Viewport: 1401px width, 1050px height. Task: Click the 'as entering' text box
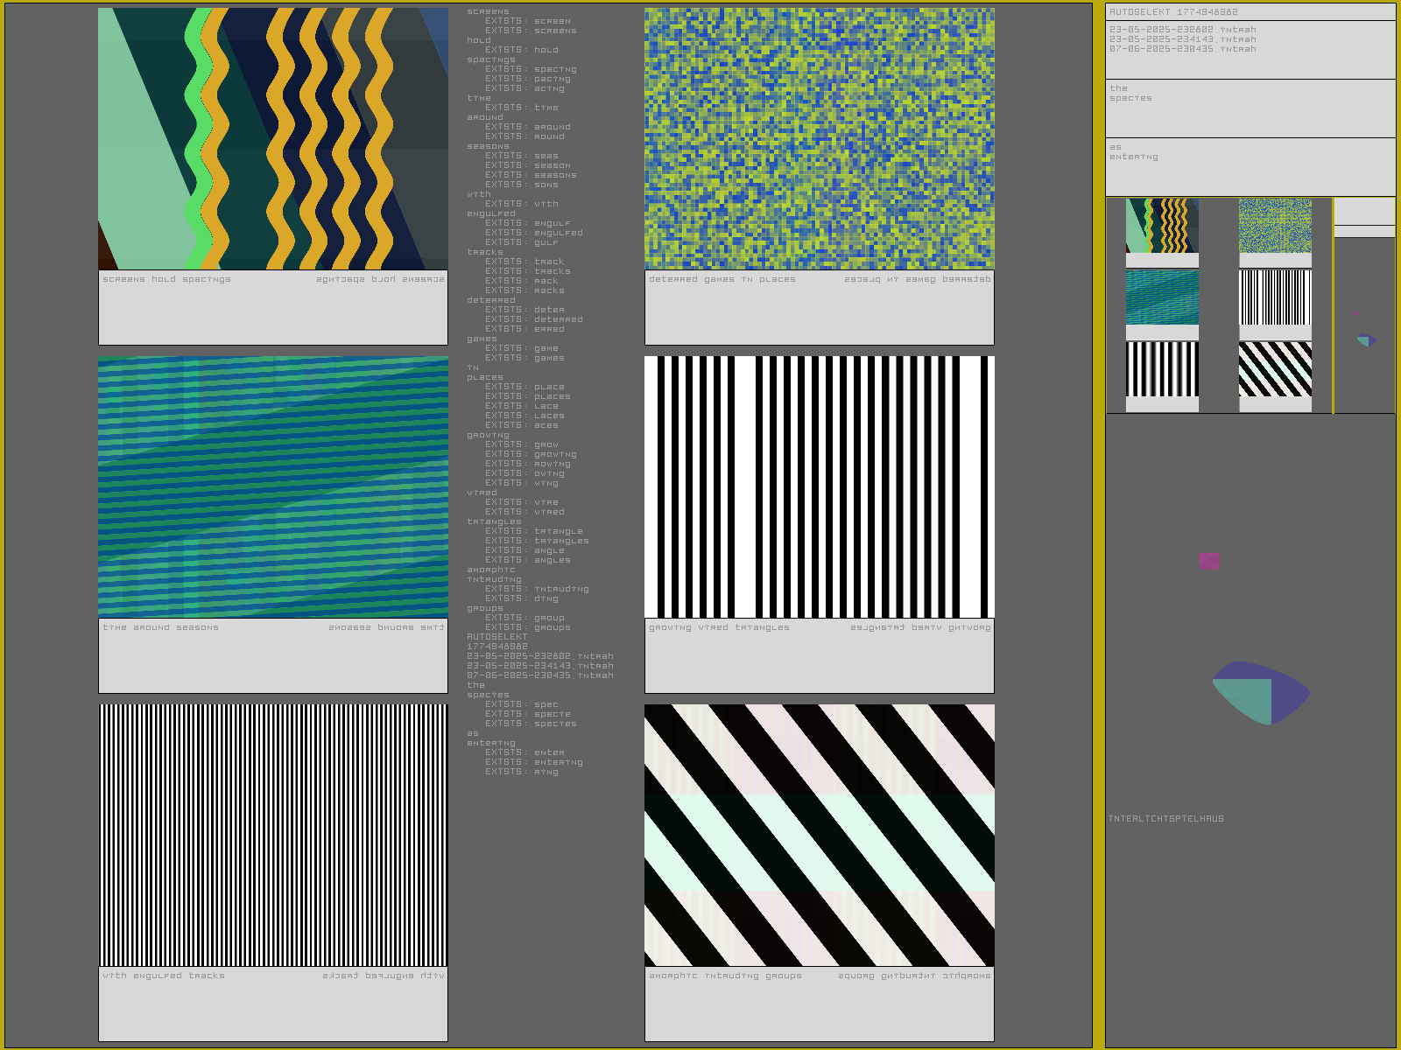[x=1250, y=166]
